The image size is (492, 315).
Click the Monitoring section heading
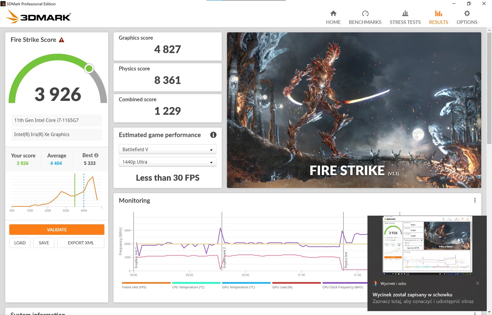coord(134,201)
